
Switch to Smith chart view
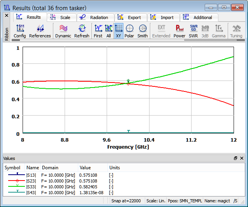(x=142, y=31)
